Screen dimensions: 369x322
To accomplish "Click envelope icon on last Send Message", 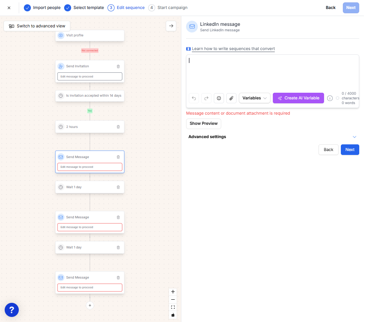I will point(61,277).
